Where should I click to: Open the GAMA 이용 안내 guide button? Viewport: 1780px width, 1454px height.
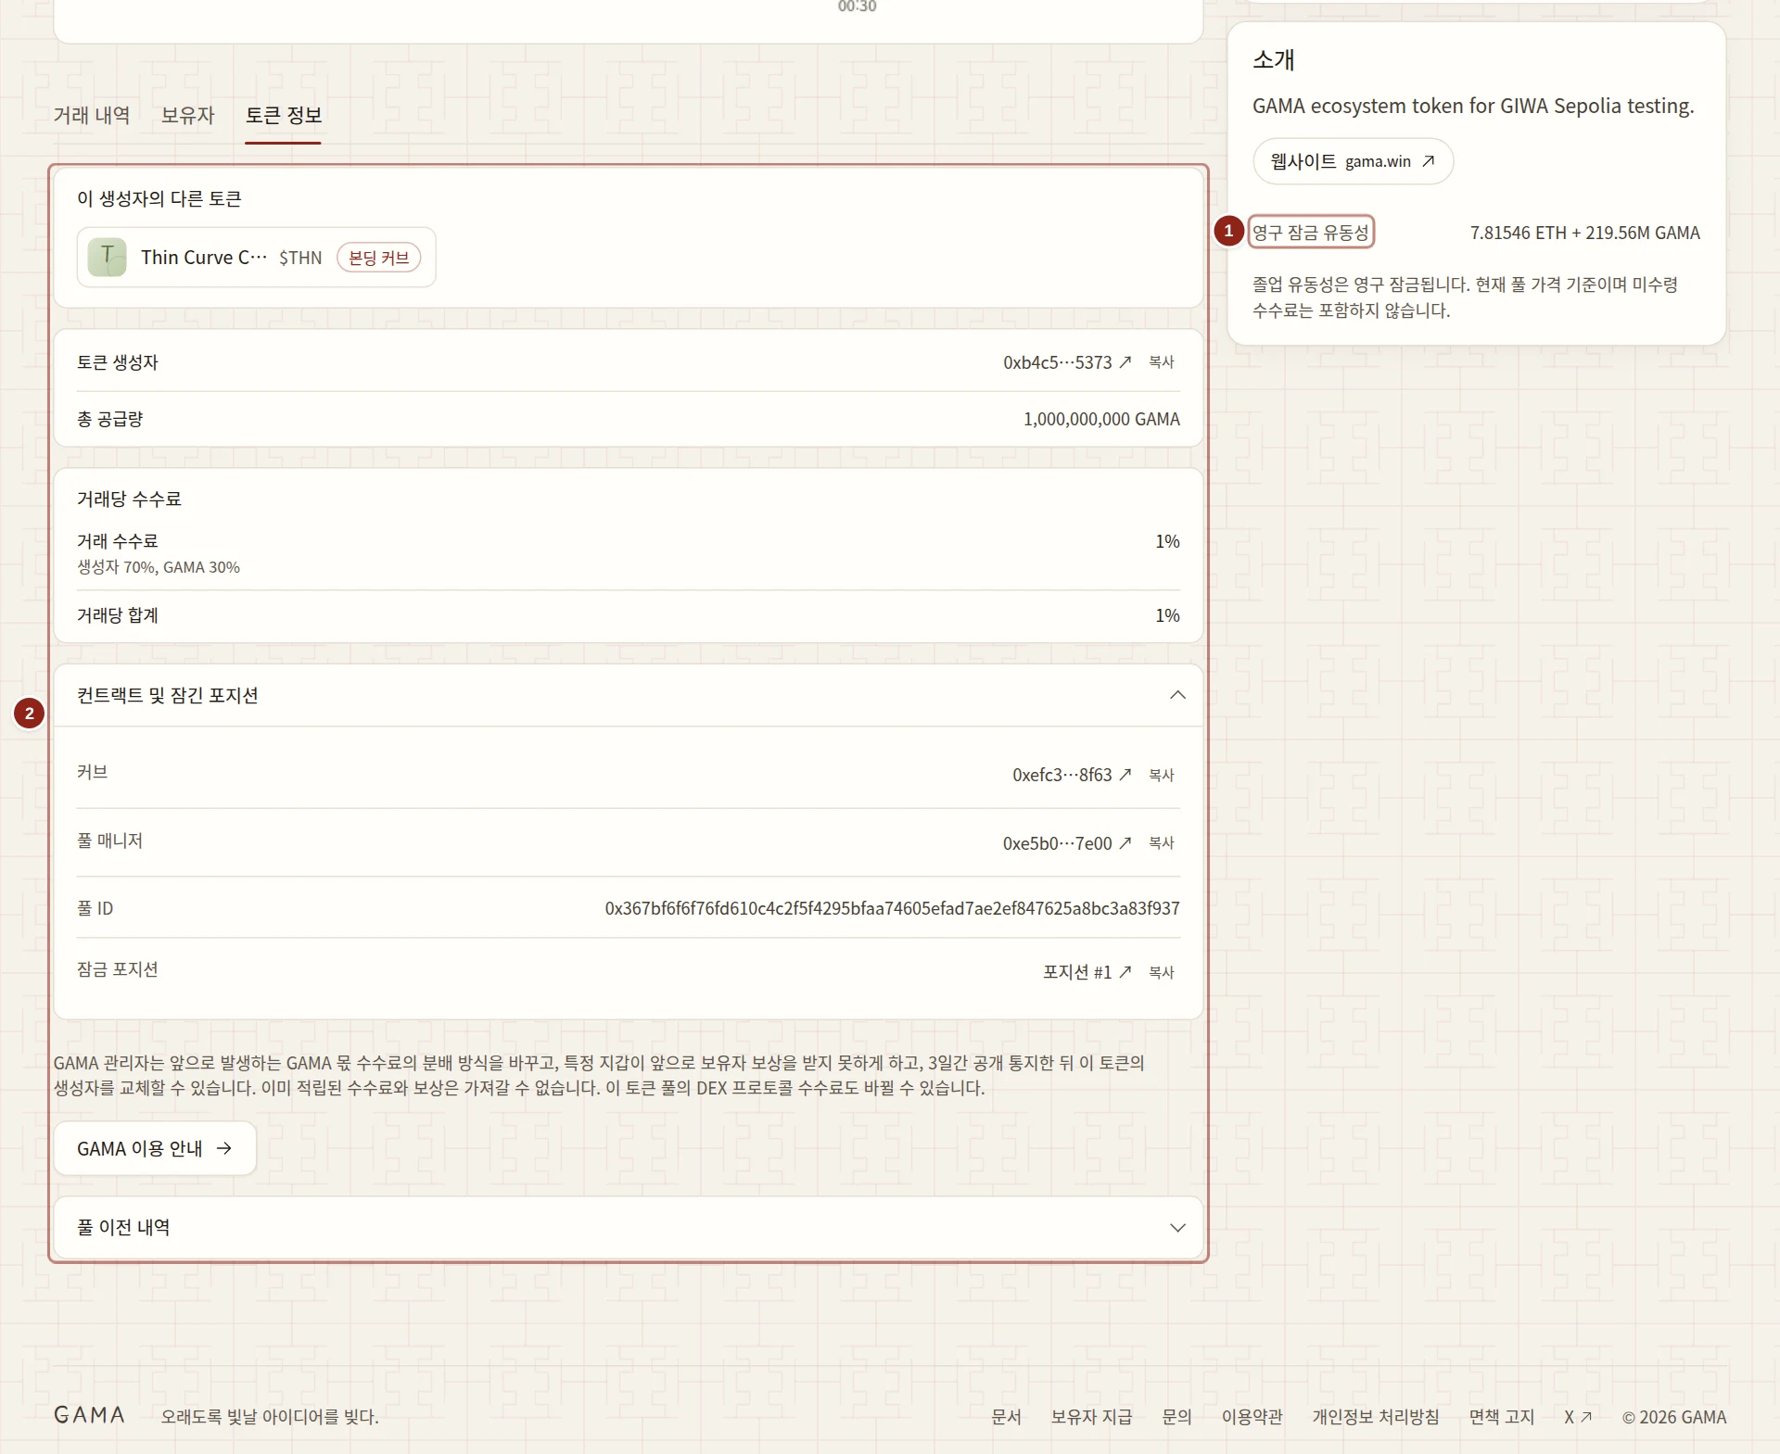(155, 1148)
